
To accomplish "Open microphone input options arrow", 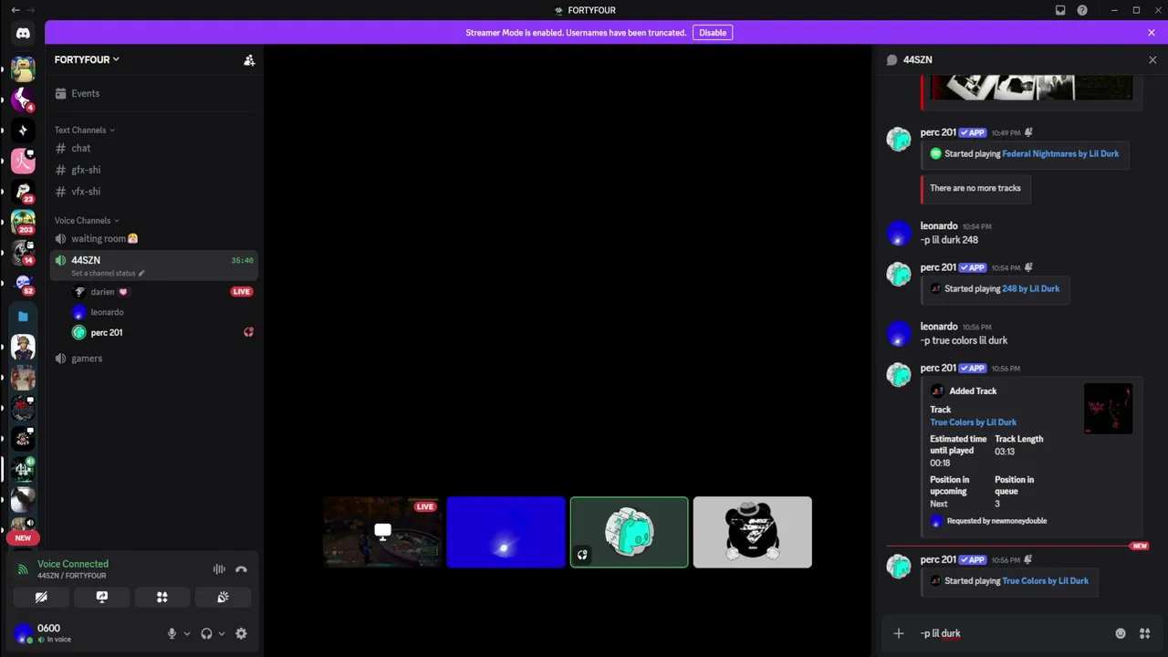I will point(187,633).
